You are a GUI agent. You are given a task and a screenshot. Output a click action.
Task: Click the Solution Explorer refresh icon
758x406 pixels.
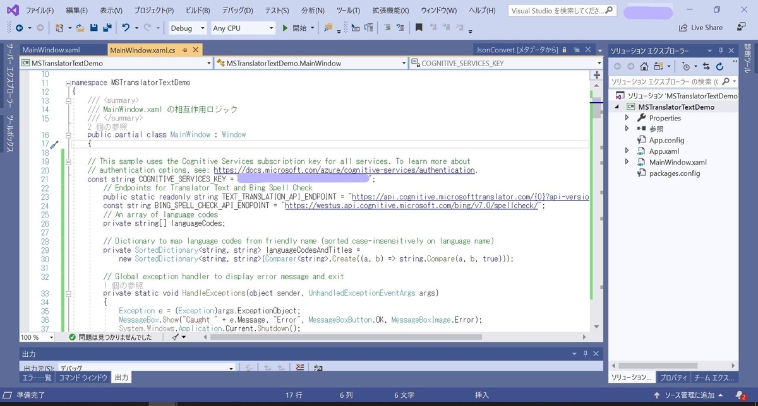click(x=721, y=66)
